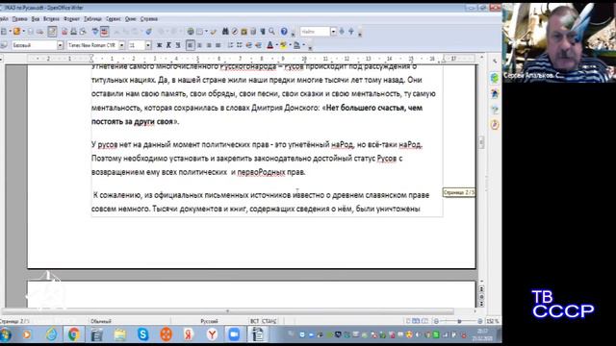This screenshot has width=616, height=346.
Task: Apply red font color
Action: 270,45
